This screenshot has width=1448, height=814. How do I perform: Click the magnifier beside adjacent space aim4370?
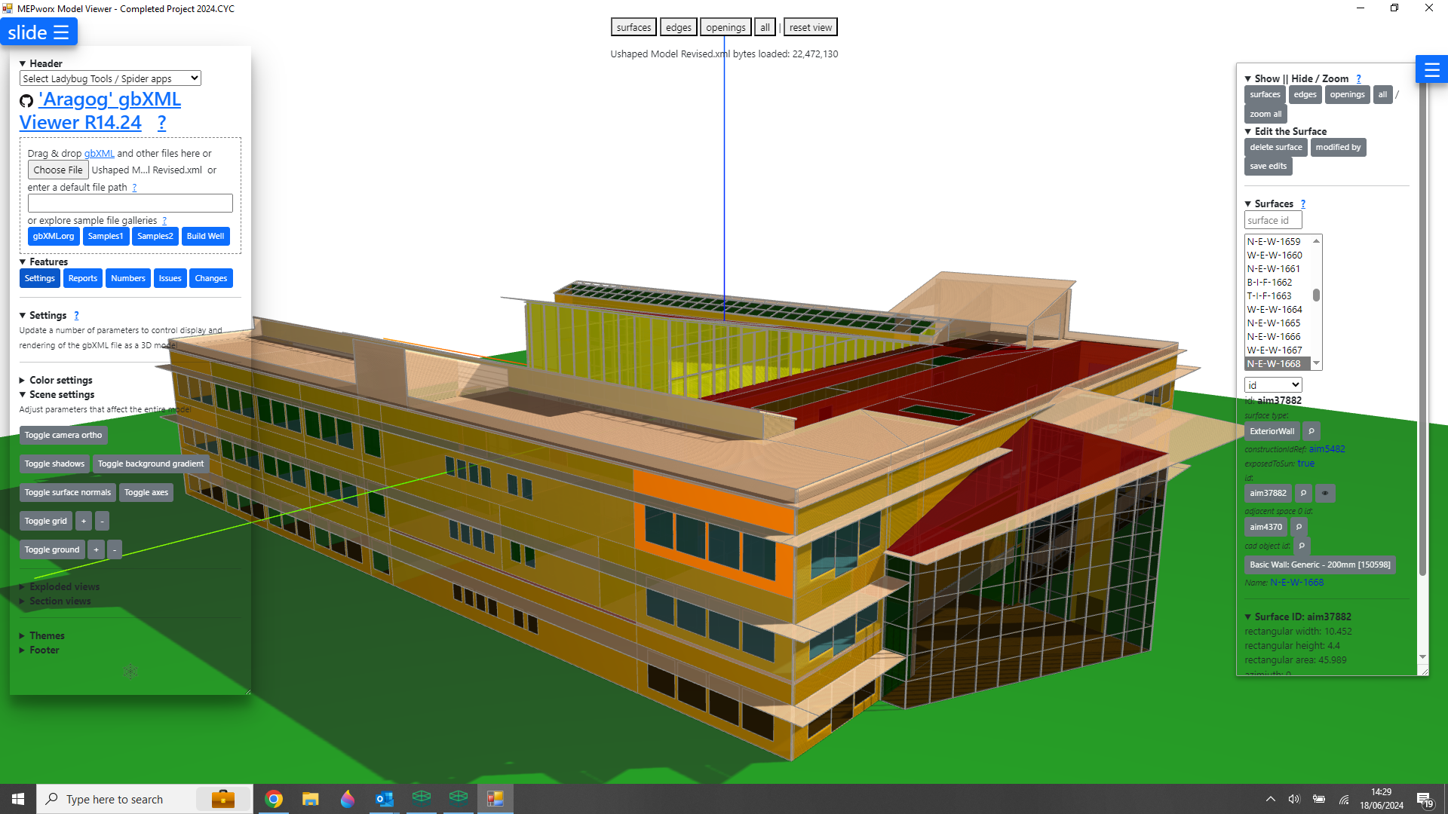1298,527
